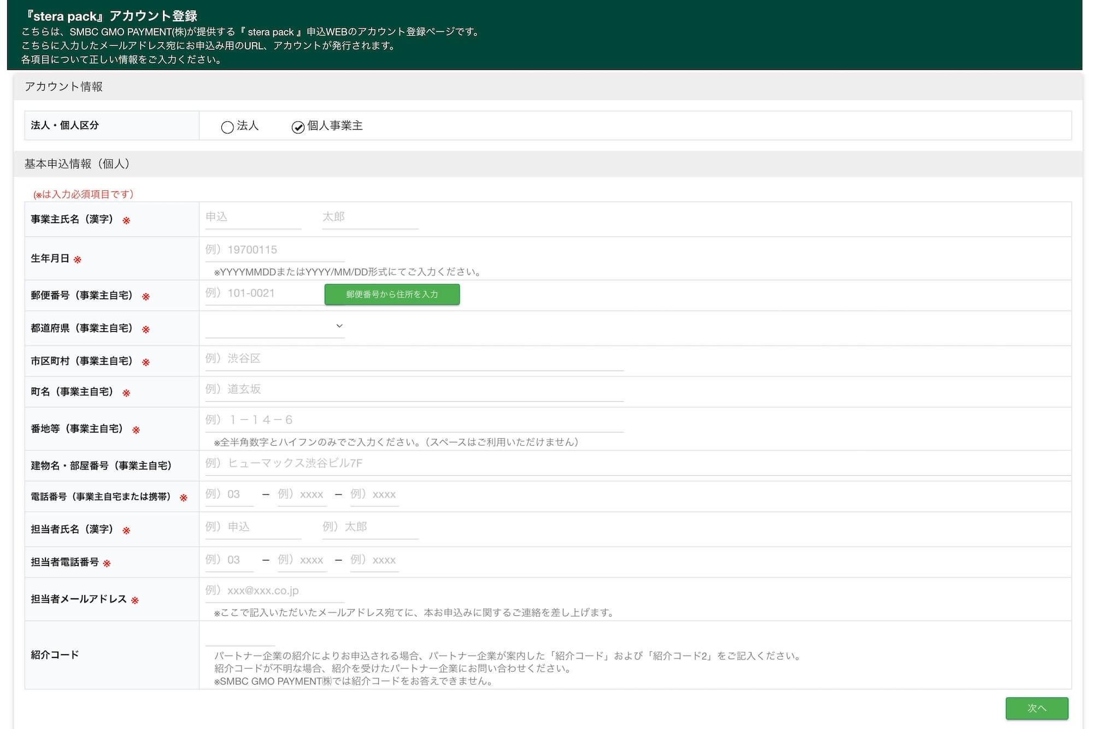This screenshot has height=729, width=1093.
Task: Click the YYYYMMDD format hint text
Action: click(x=347, y=272)
